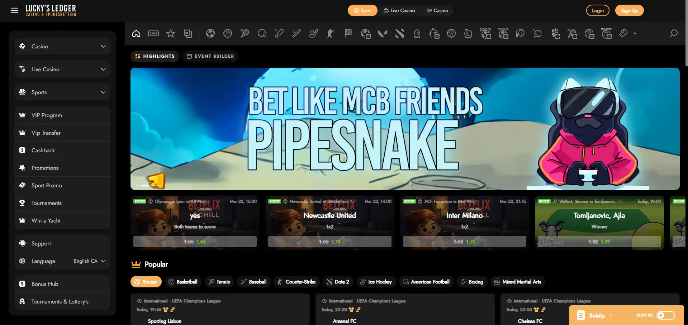
Task: Select the Valorant logo icon
Action: coord(383,33)
